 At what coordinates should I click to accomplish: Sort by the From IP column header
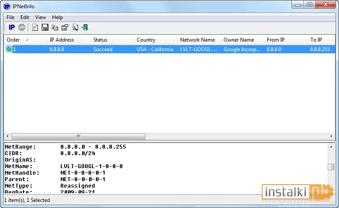(286, 40)
